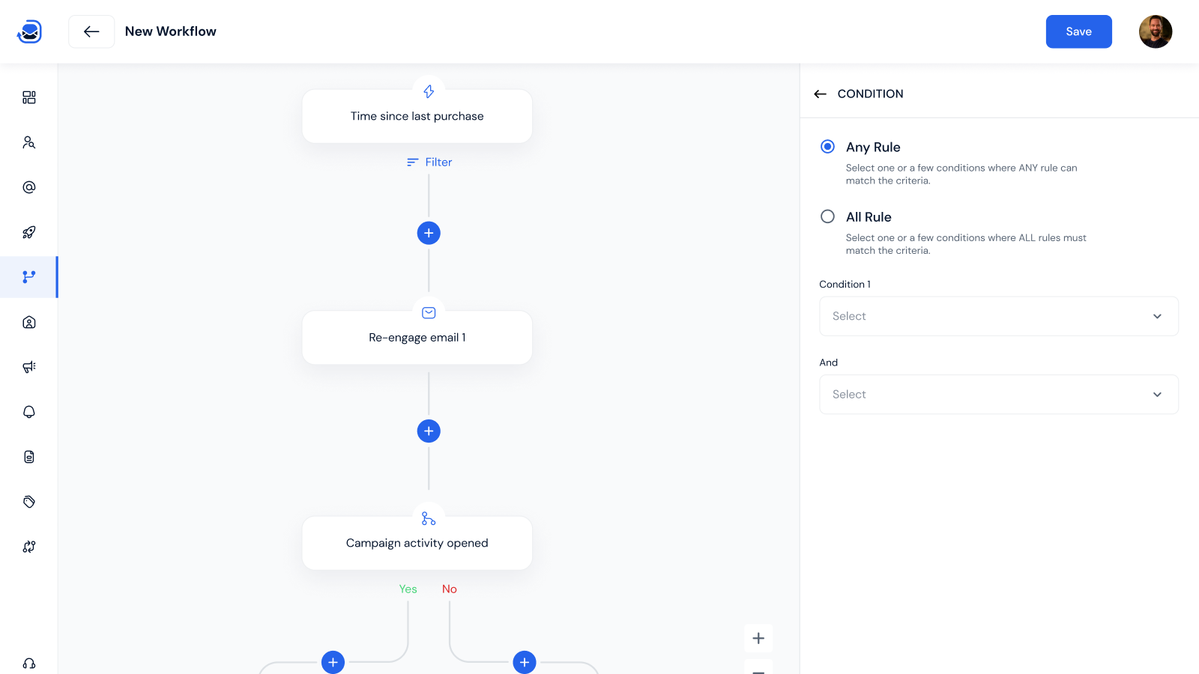Image resolution: width=1199 pixels, height=674 pixels.
Task: Click the Any Rule description text
Action: pyautogui.click(x=961, y=174)
